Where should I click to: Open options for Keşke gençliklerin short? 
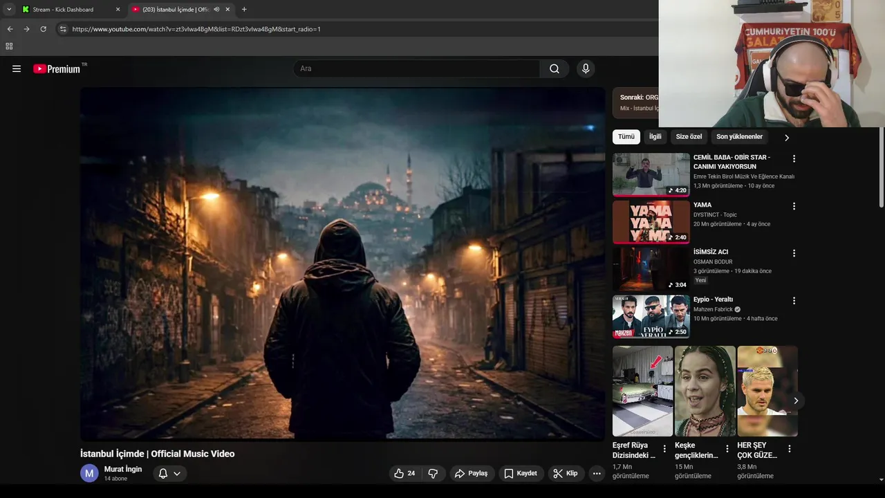[727, 449]
